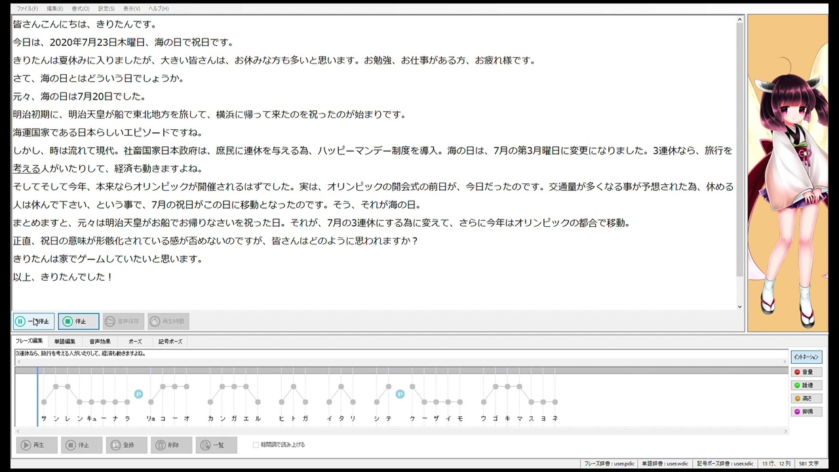The width and height of the screenshot is (839, 472).
Task: Stop playback with the green 停止 button
Action: (x=78, y=321)
